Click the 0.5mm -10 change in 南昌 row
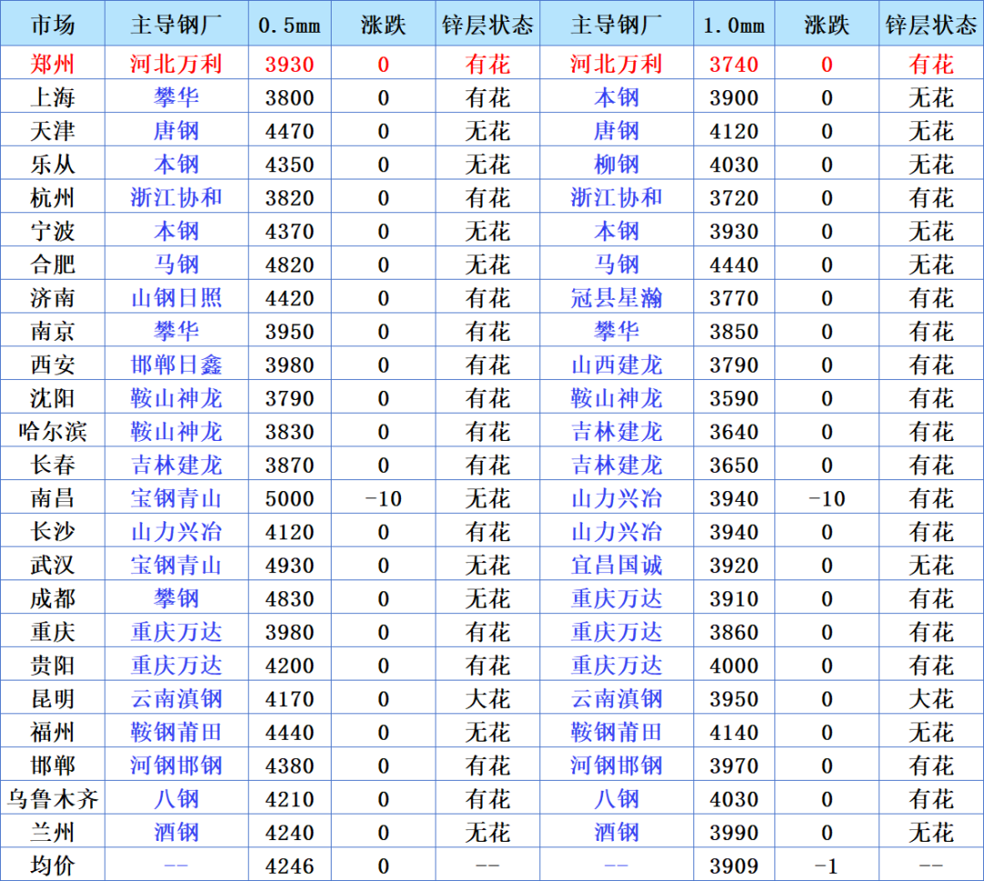 (383, 498)
